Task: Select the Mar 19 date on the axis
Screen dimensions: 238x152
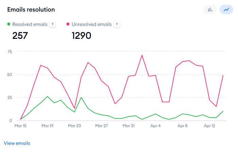Action: (47, 126)
